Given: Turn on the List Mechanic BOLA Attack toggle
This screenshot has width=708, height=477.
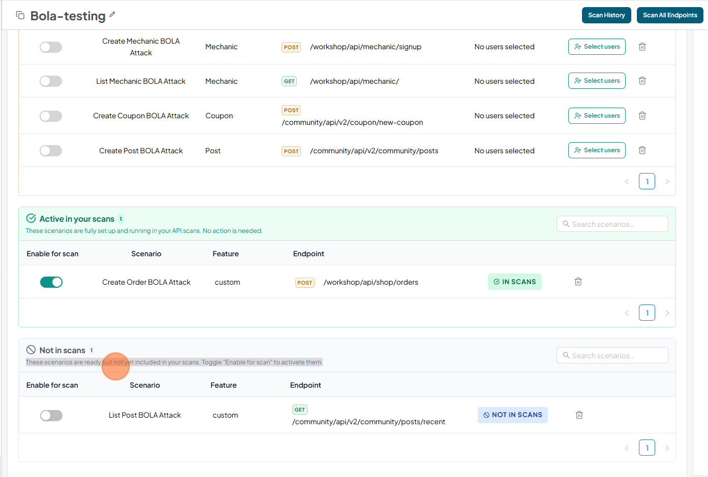Looking at the screenshot, I should pos(51,81).
